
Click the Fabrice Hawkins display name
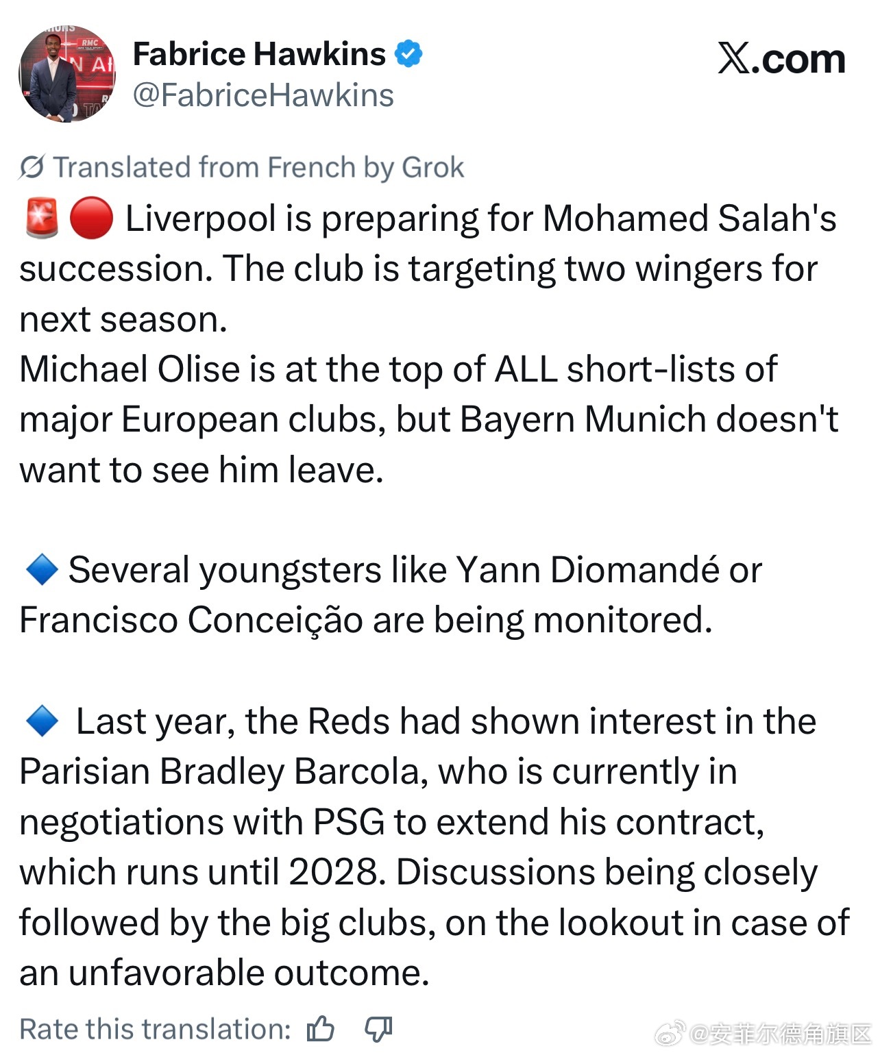point(259,54)
